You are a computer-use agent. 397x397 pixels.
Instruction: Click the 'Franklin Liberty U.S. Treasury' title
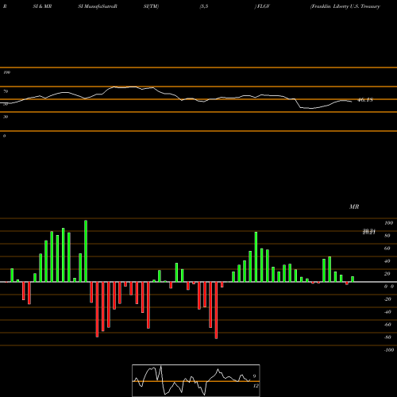coord(345,6)
